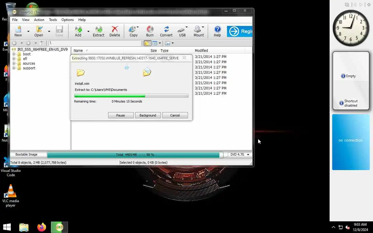The width and height of the screenshot is (373, 233).
Task: Open the Options menu
Action: (68, 20)
